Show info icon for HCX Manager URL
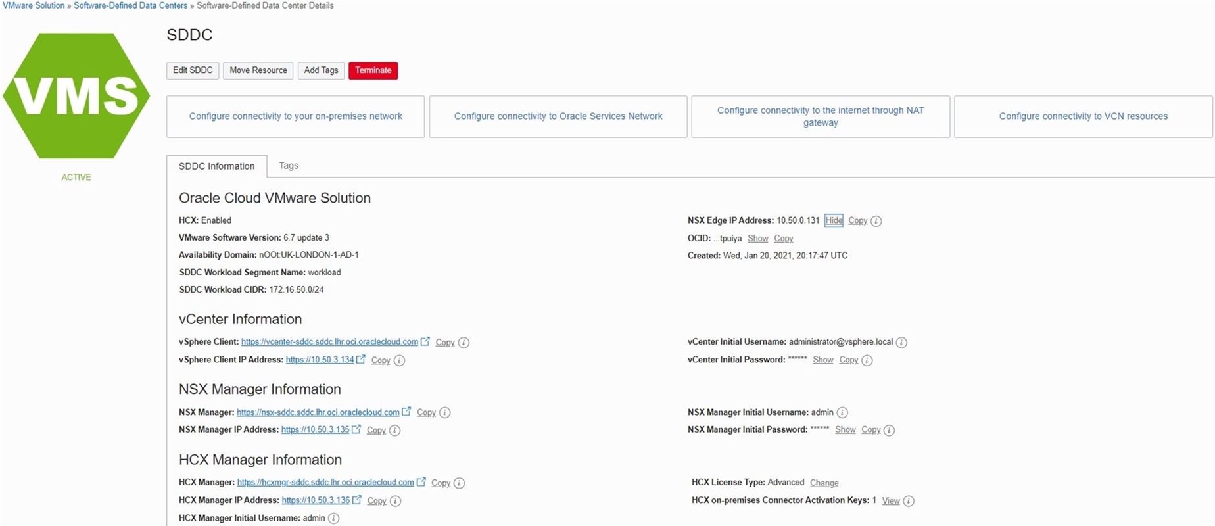This screenshot has height=526, width=1215. click(x=460, y=483)
